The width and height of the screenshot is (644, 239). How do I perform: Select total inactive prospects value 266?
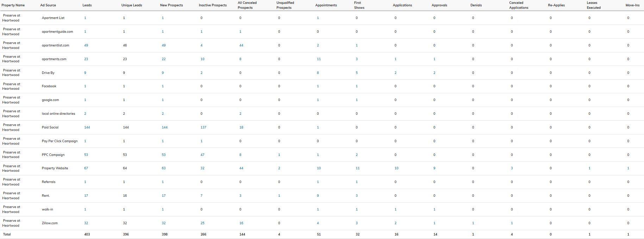point(204,234)
